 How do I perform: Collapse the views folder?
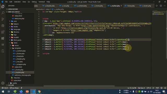20,43
